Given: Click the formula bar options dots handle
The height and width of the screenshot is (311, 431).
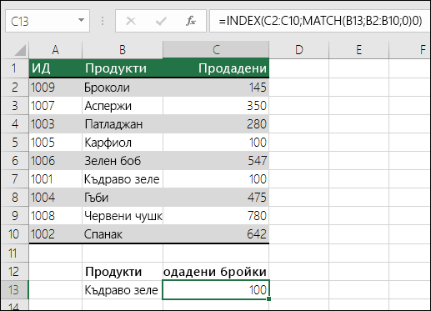Looking at the screenshot, I should coord(103,21).
